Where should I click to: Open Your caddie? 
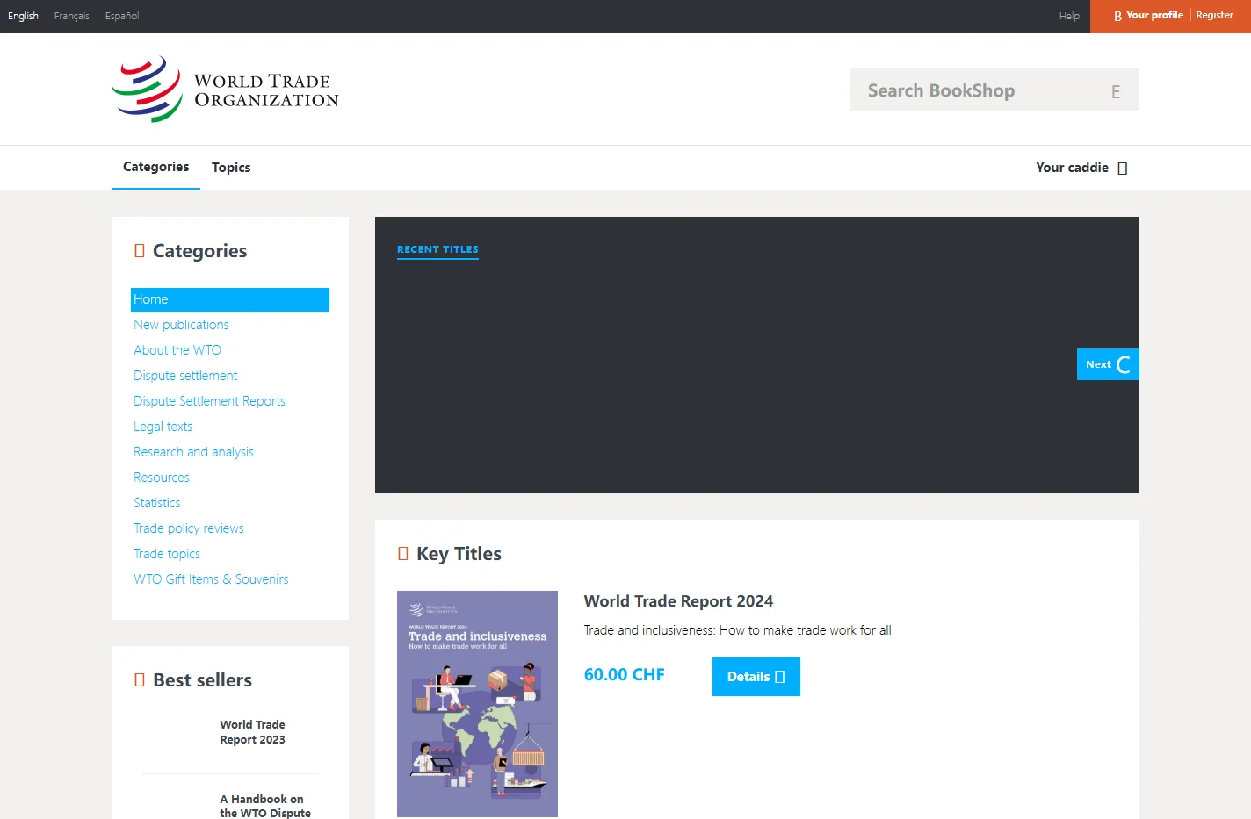(x=1081, y=168)
